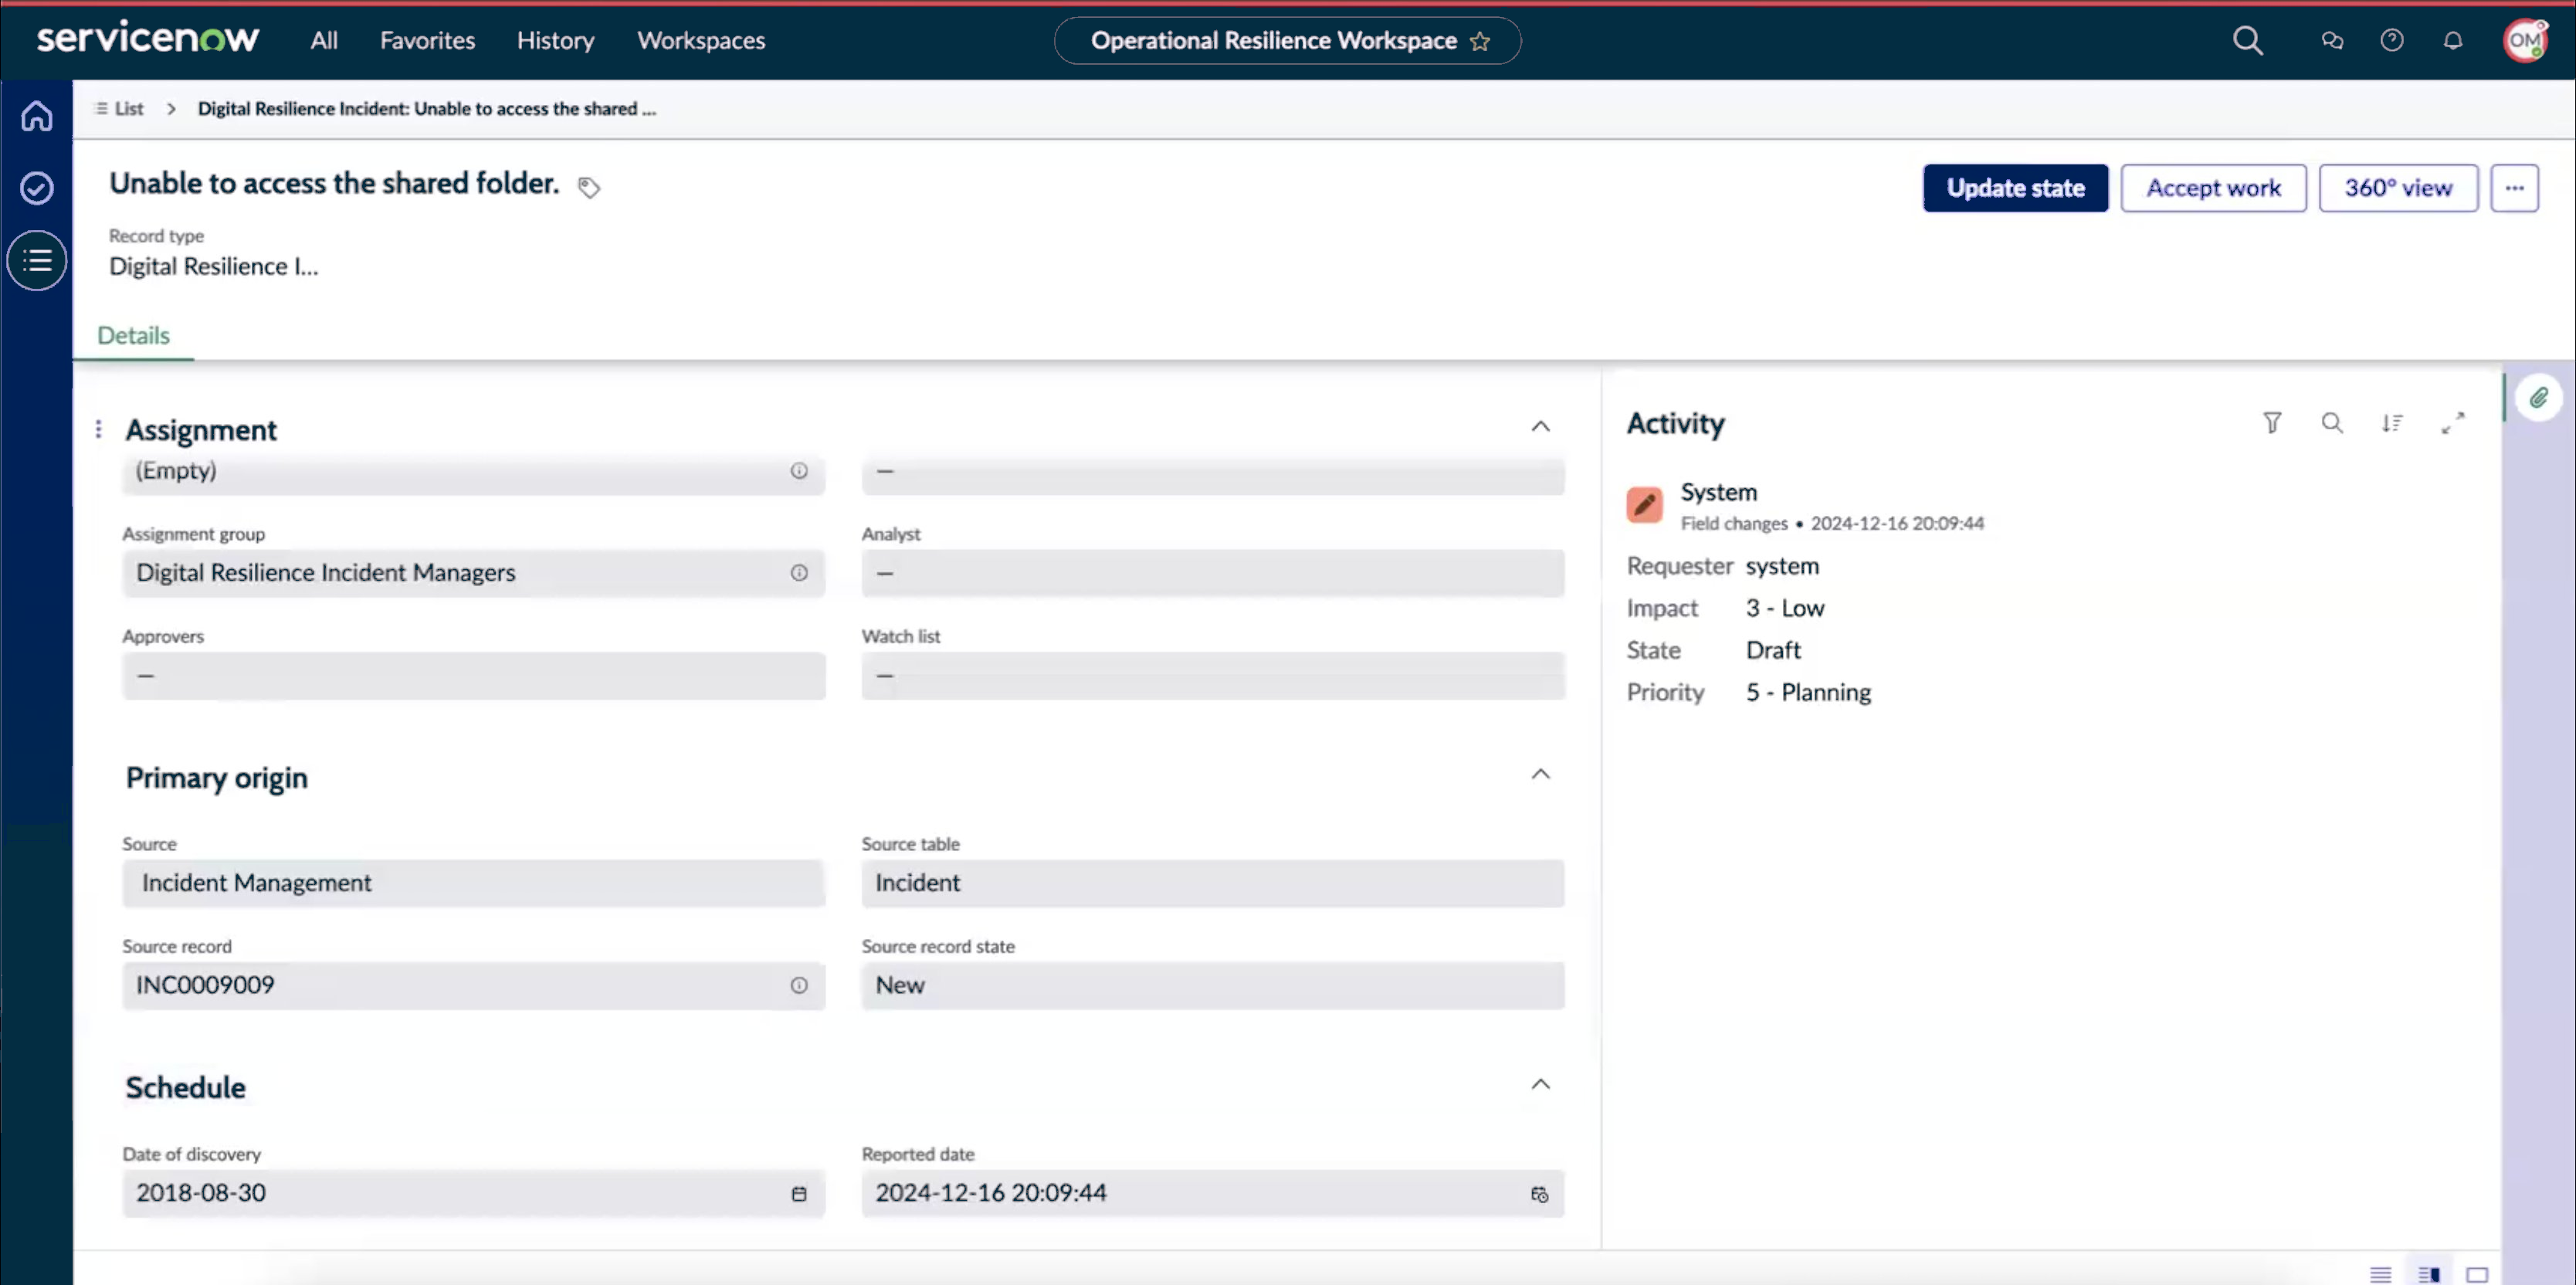This screenshot has width=2576, height=1285.
Task: Open the Favorites menu
Action: click(427, 41)
